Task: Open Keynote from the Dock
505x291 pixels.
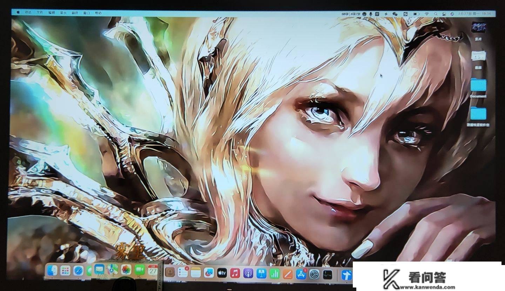Action: click(261, 273)
